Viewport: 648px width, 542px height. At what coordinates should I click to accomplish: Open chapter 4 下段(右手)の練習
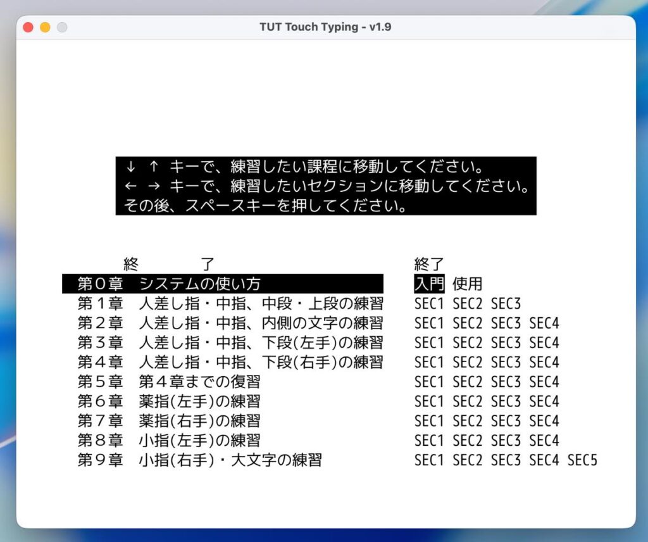click(x=230, y=362)
